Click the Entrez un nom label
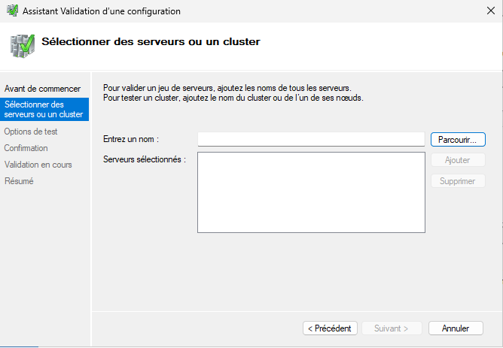503x348 pixels. coord(131,139)
